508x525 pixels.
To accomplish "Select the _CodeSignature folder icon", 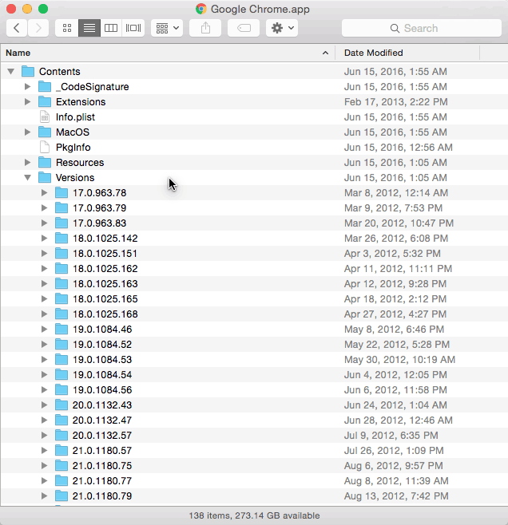I will pos(45,86).
